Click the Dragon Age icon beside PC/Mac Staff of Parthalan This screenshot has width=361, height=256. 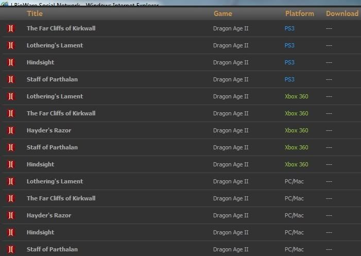click(x=11, y=249)
